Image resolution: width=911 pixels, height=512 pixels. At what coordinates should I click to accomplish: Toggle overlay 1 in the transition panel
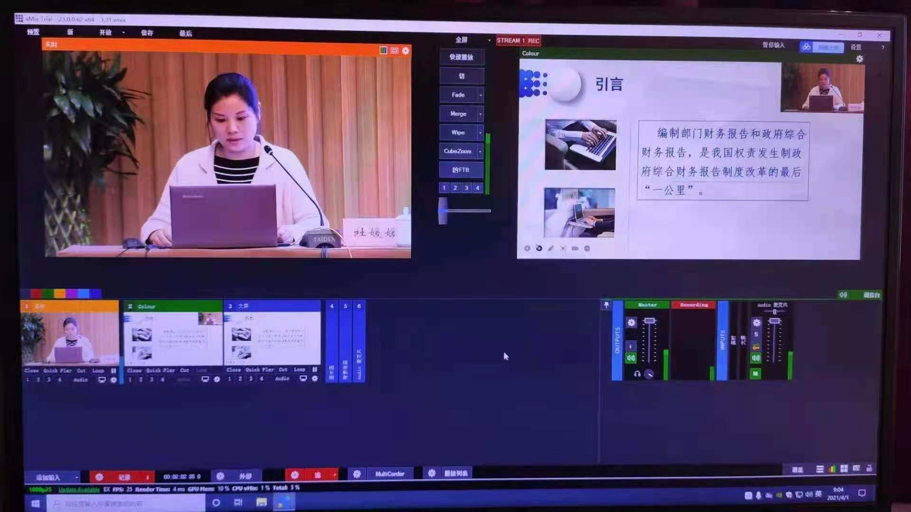444,188
